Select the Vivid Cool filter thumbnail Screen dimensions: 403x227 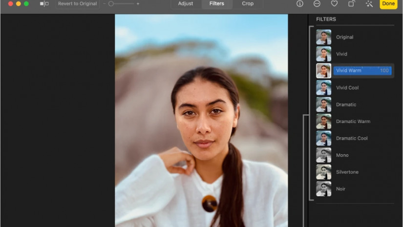(x=323, y=87)
